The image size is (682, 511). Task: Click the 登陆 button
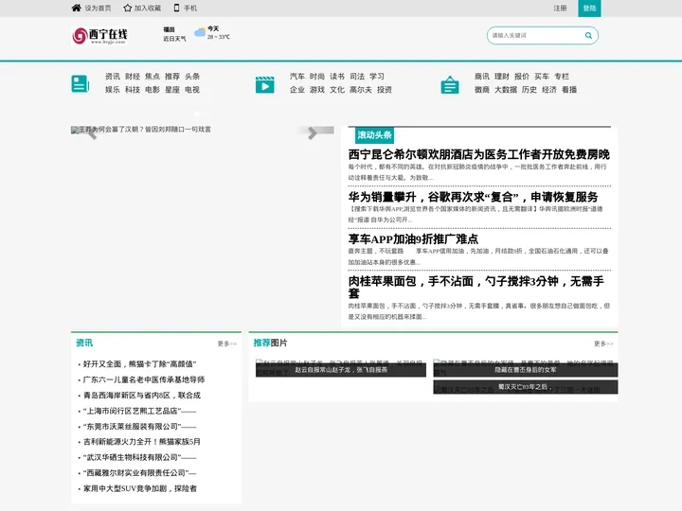click(x=589, y=9)
